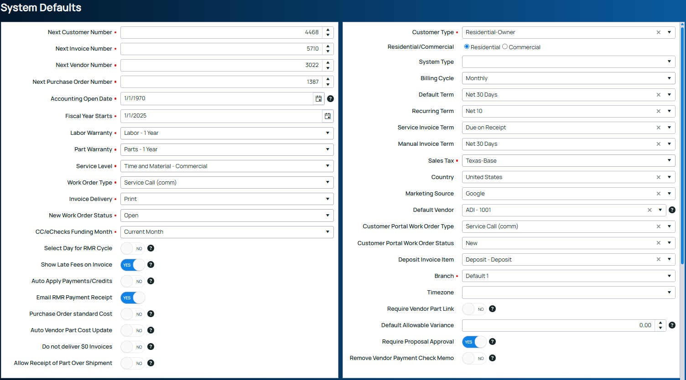Viewport: 686px width, 380px height.
Task: Open New Work Order Status dropdown
Action: pyautogui.click(x=327, y=216)
